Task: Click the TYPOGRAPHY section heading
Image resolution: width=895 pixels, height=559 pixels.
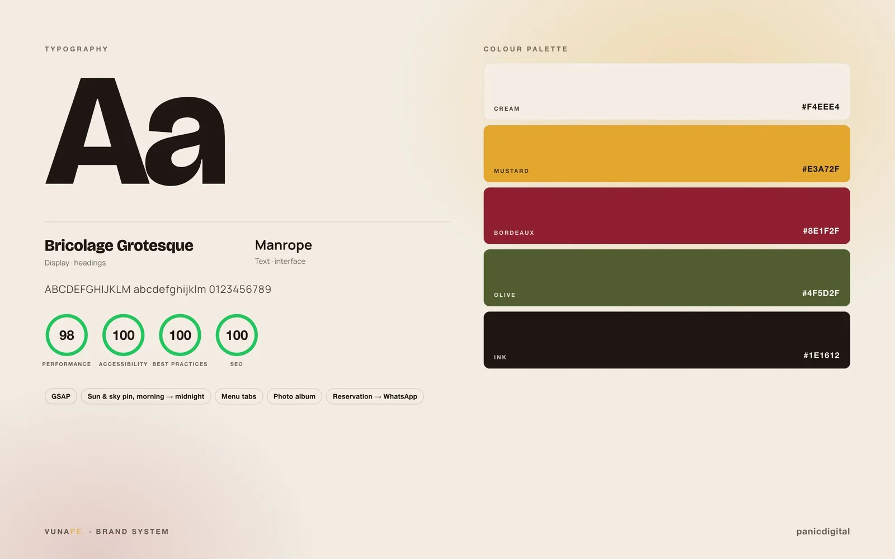Action: pyautogui.click(x=77, y=49)
